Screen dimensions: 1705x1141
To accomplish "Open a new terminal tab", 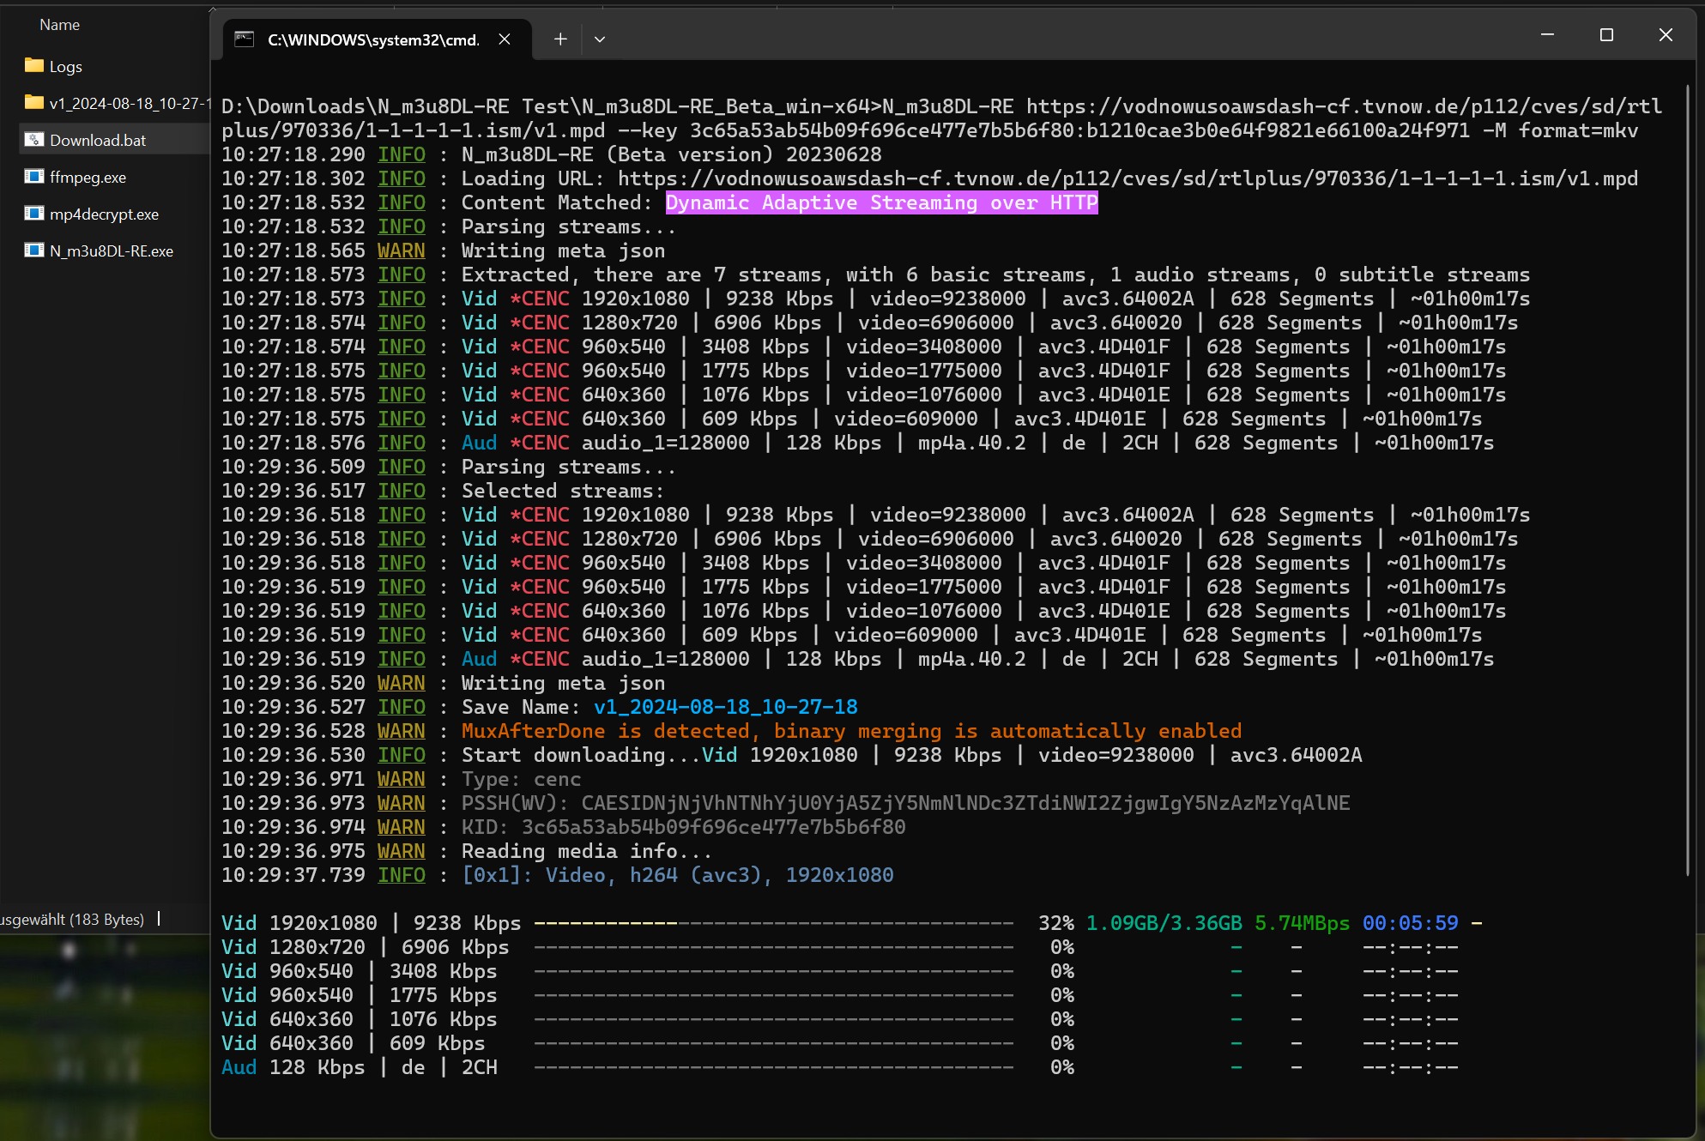I will click(x=560, y=39).
